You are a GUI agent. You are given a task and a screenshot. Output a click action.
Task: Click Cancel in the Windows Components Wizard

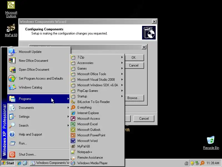(x=144, y=119)
